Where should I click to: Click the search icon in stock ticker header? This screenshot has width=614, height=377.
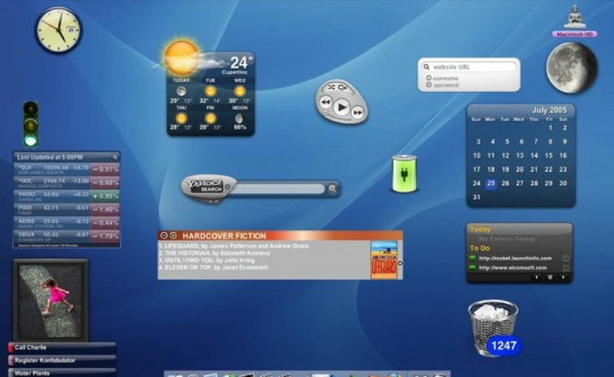[115, 157]
